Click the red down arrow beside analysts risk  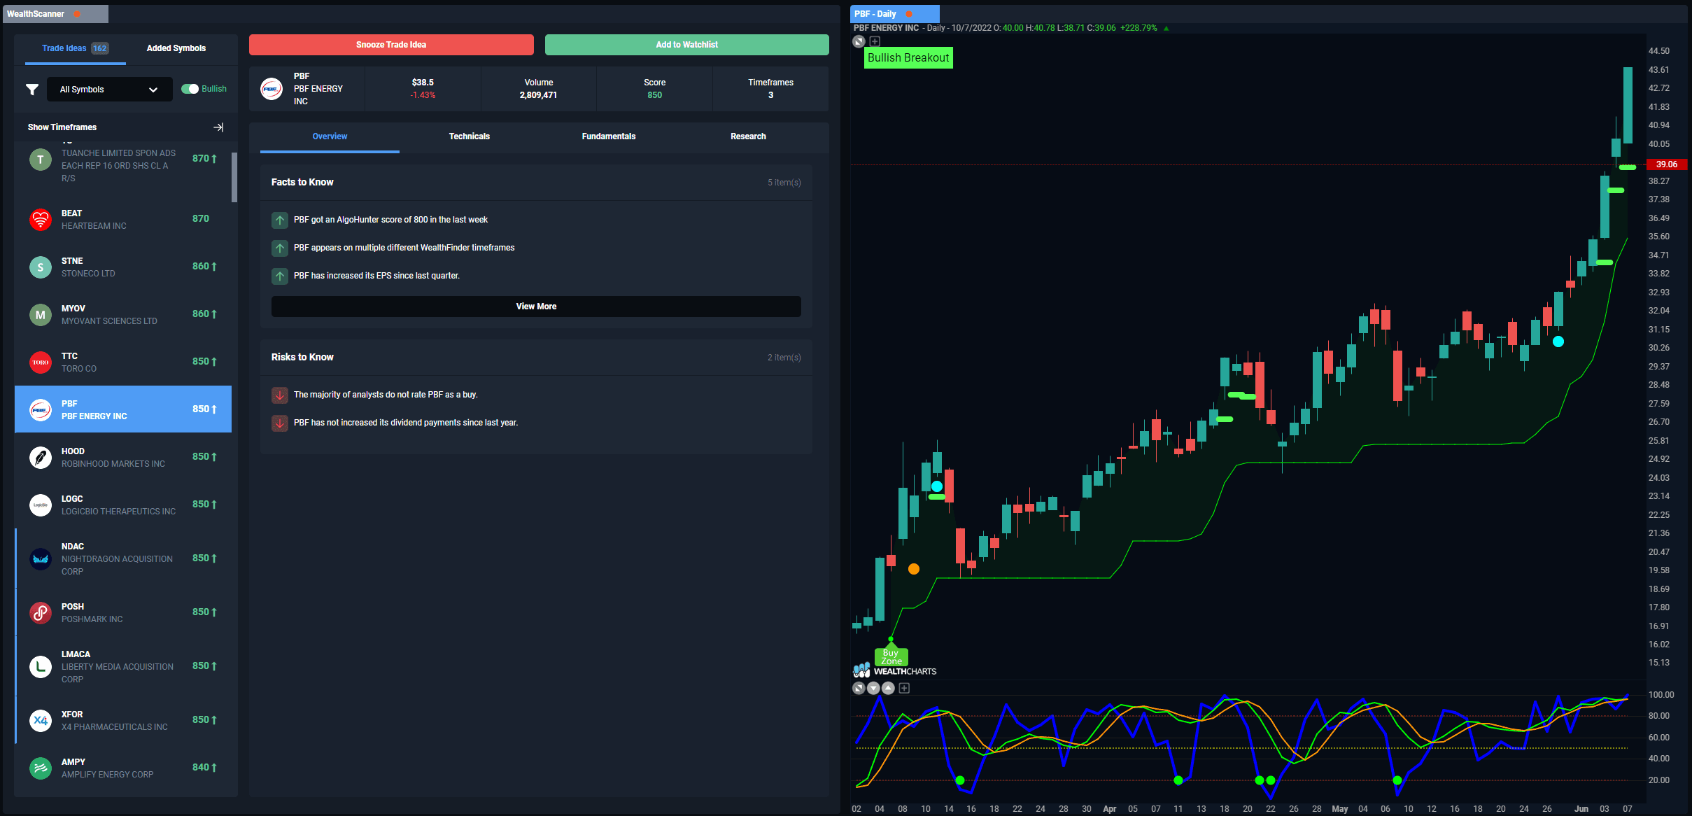[x=280, y=395]
